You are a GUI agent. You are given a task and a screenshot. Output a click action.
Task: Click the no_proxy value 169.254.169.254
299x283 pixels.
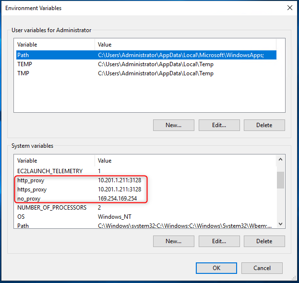tap(117, 199)
